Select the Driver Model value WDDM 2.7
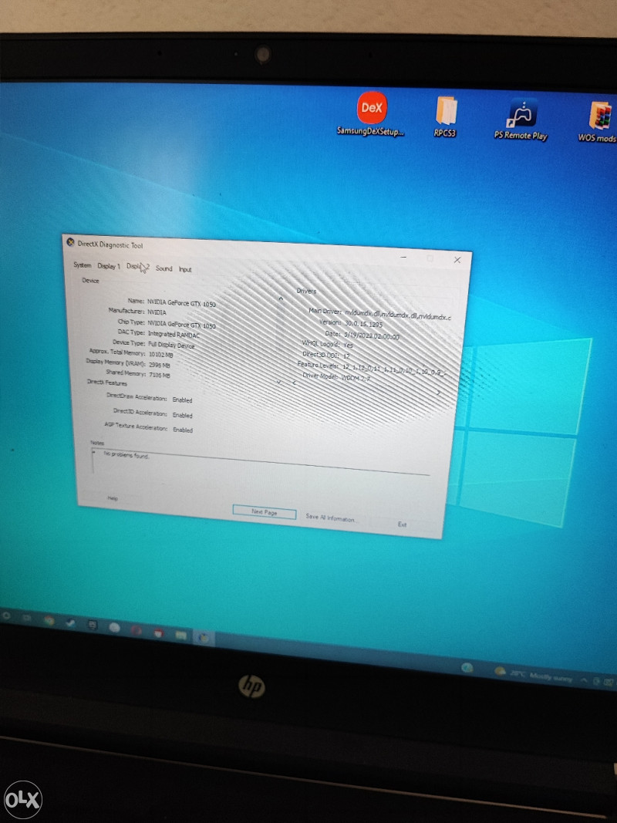This screenshot has width=617, height=823. (x=356, y=377)
